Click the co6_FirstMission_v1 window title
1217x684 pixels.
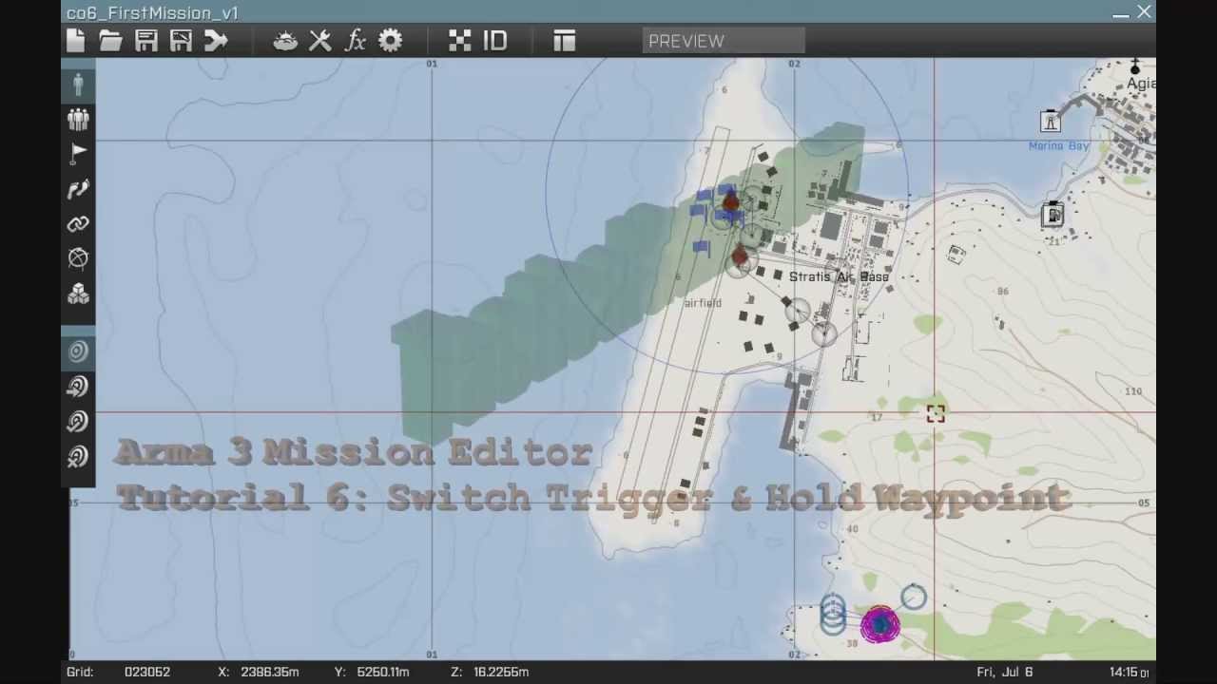click(152, 13)
